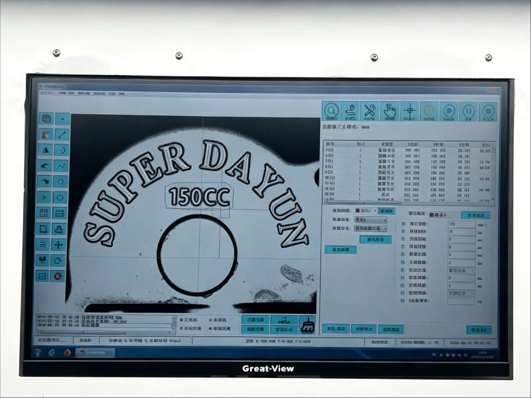Screen dimensions: 531x398
Task: Select the rounded polygon shape tool icon
Action: point(58,260)
